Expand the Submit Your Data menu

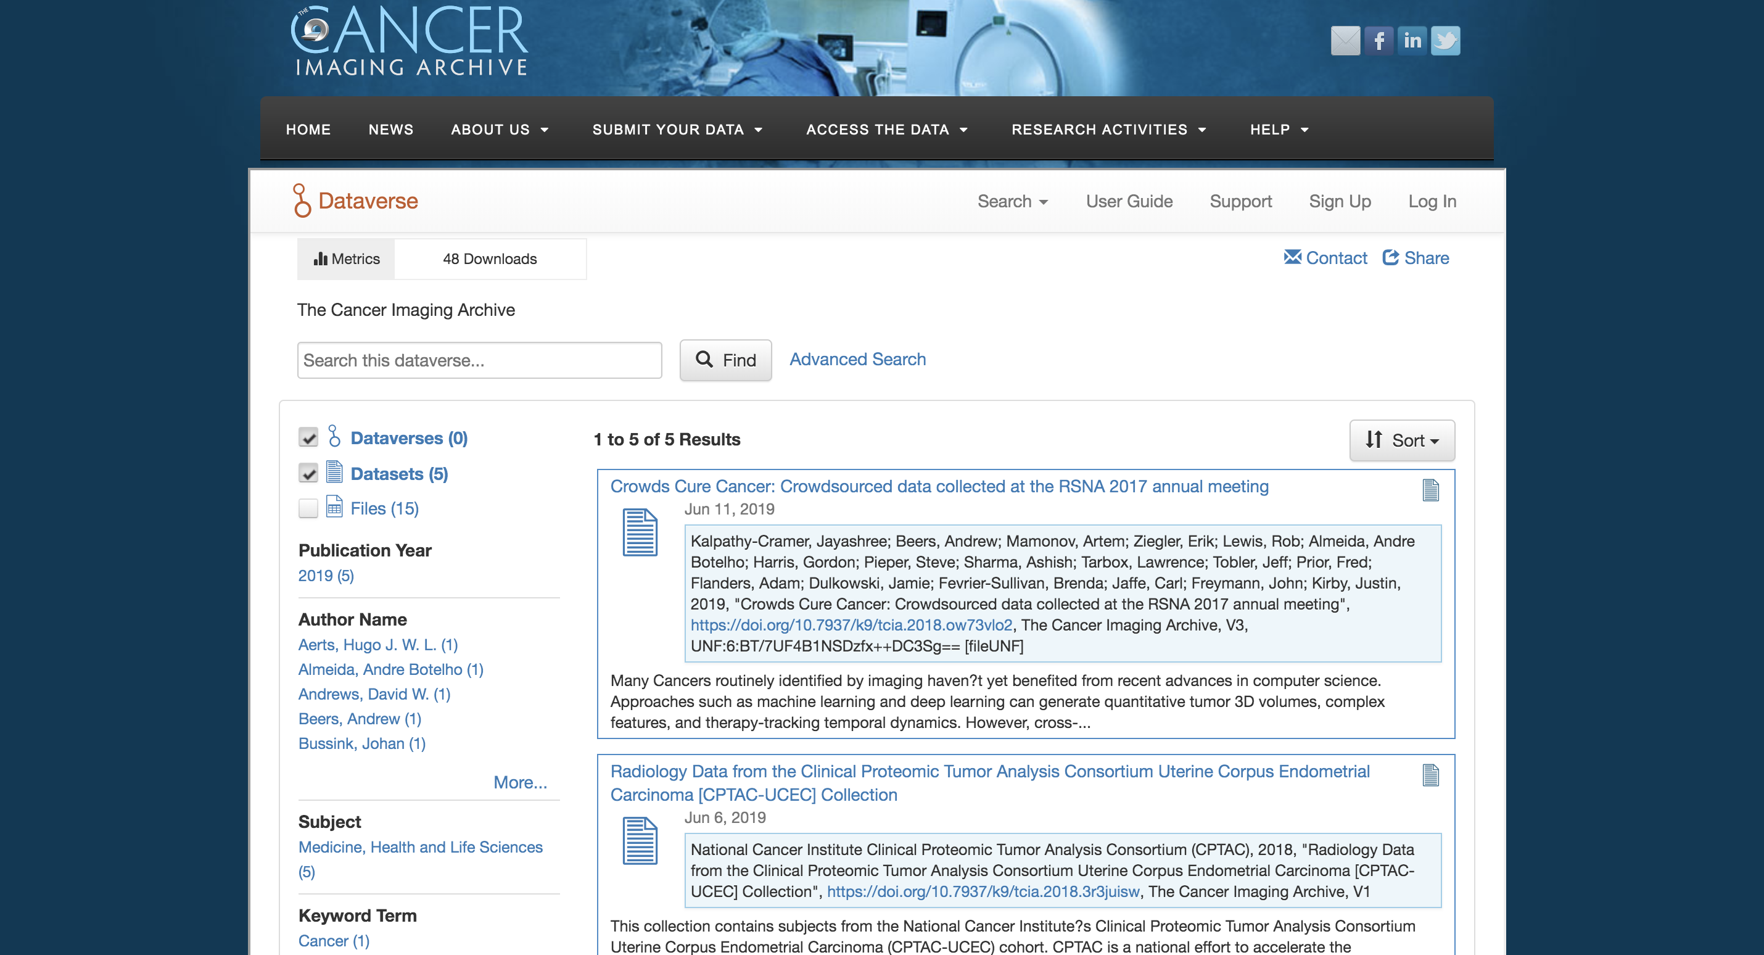(x=677, y=130)
